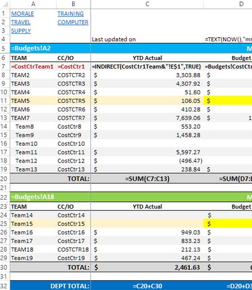This screenshot has height=290, width=252.
Task: Open the COMPUTER hyperlink
Action: pyautogui.click(x=73, y=22)
